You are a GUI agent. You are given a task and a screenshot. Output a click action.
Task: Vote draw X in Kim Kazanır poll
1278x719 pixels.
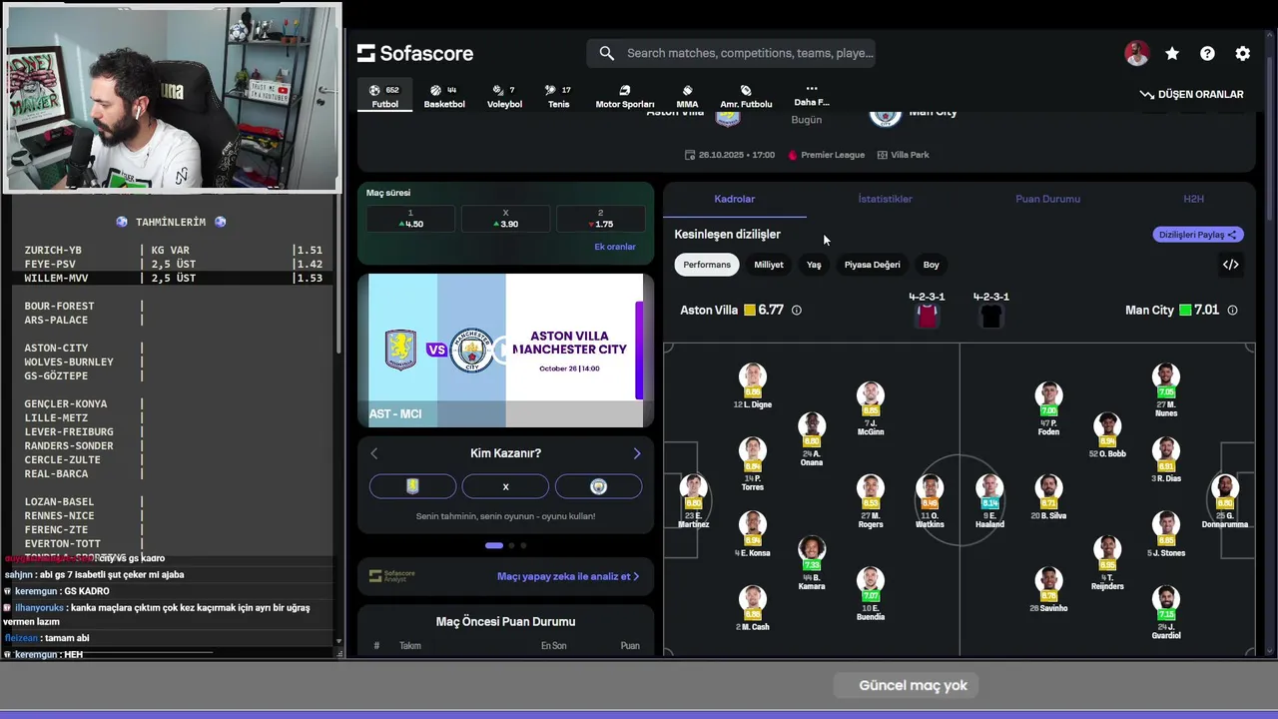click(505, 486)
